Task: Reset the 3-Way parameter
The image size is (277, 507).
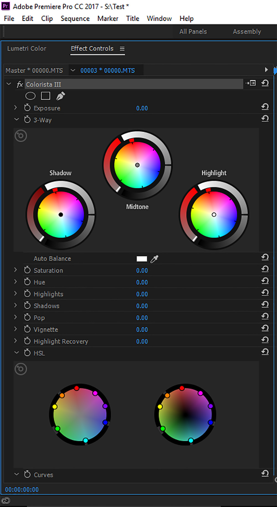Action: (265, 119)
